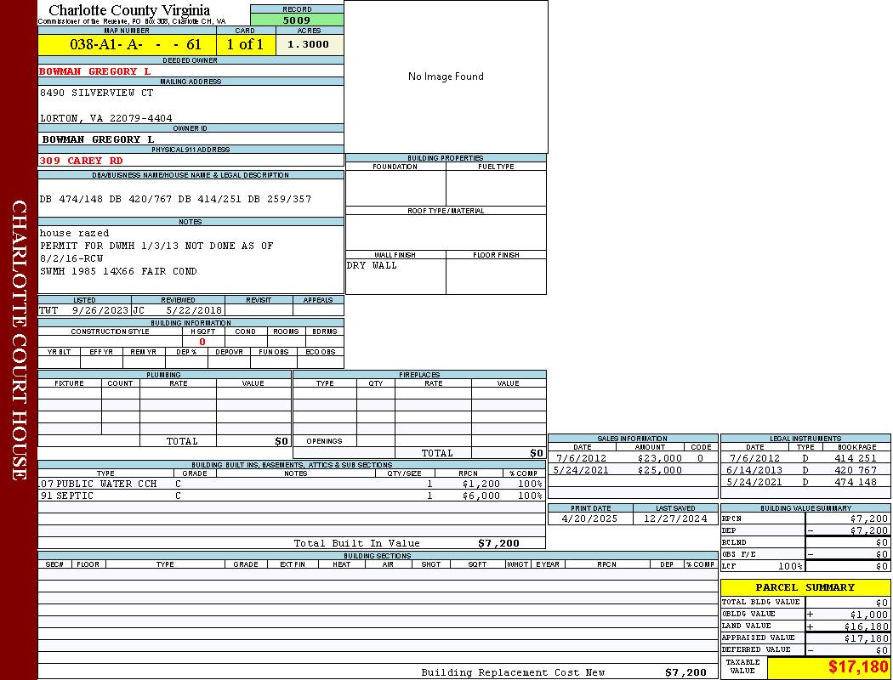Click the print date 4/20/2025
The image size is (893, 680).
coord(590,518)
